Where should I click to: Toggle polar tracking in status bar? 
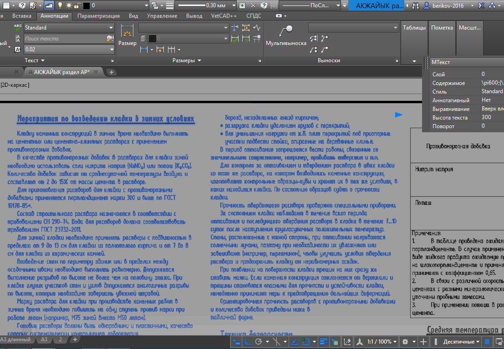click(x=259, y=342)
